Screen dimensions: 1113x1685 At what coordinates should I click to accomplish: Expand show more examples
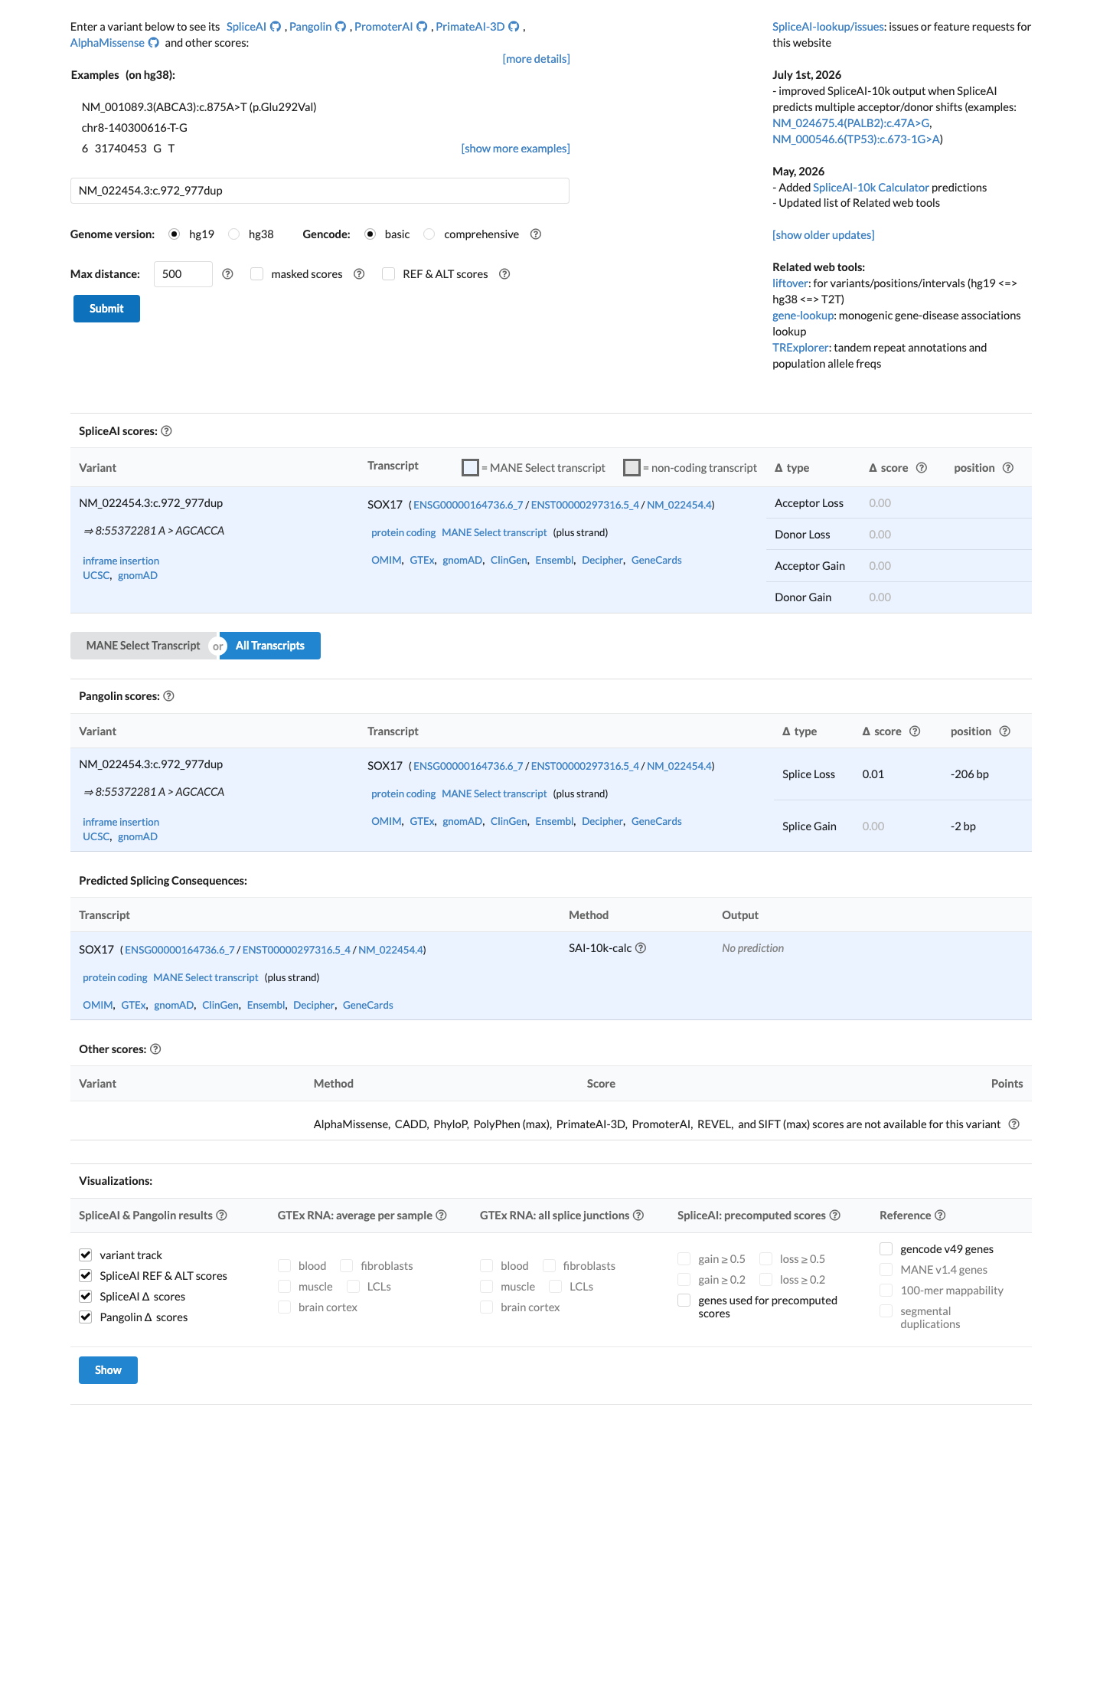point(515,149)
